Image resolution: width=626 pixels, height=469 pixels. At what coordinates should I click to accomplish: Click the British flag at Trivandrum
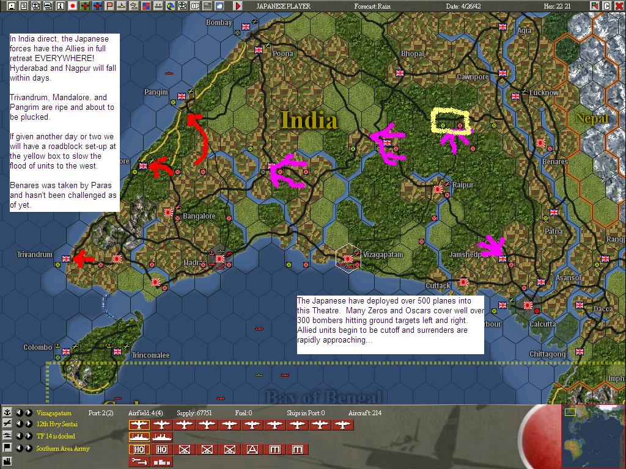[66, 258]
